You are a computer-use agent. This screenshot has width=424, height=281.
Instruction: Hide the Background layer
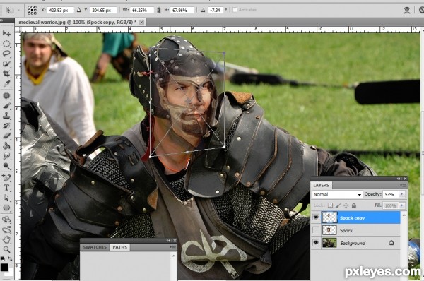[316, 243]
